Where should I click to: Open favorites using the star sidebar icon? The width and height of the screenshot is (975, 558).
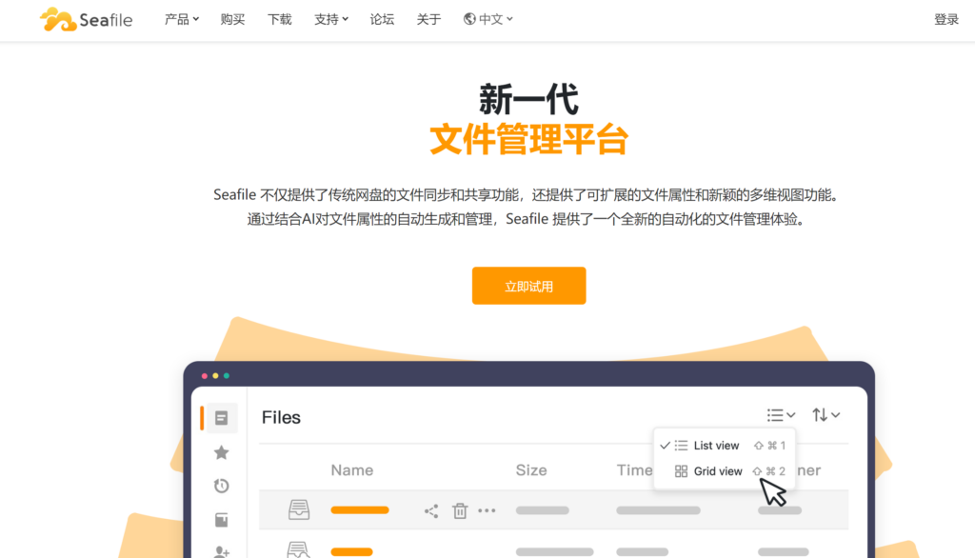221,452
